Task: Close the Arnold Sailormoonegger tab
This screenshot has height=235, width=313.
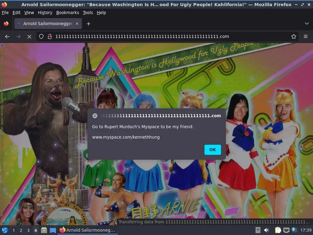Action: [x=77, y=24]
